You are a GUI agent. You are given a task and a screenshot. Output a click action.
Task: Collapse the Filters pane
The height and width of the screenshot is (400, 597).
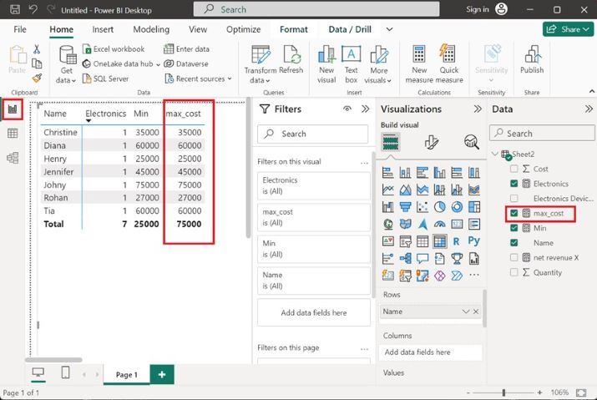pos(366,109)
